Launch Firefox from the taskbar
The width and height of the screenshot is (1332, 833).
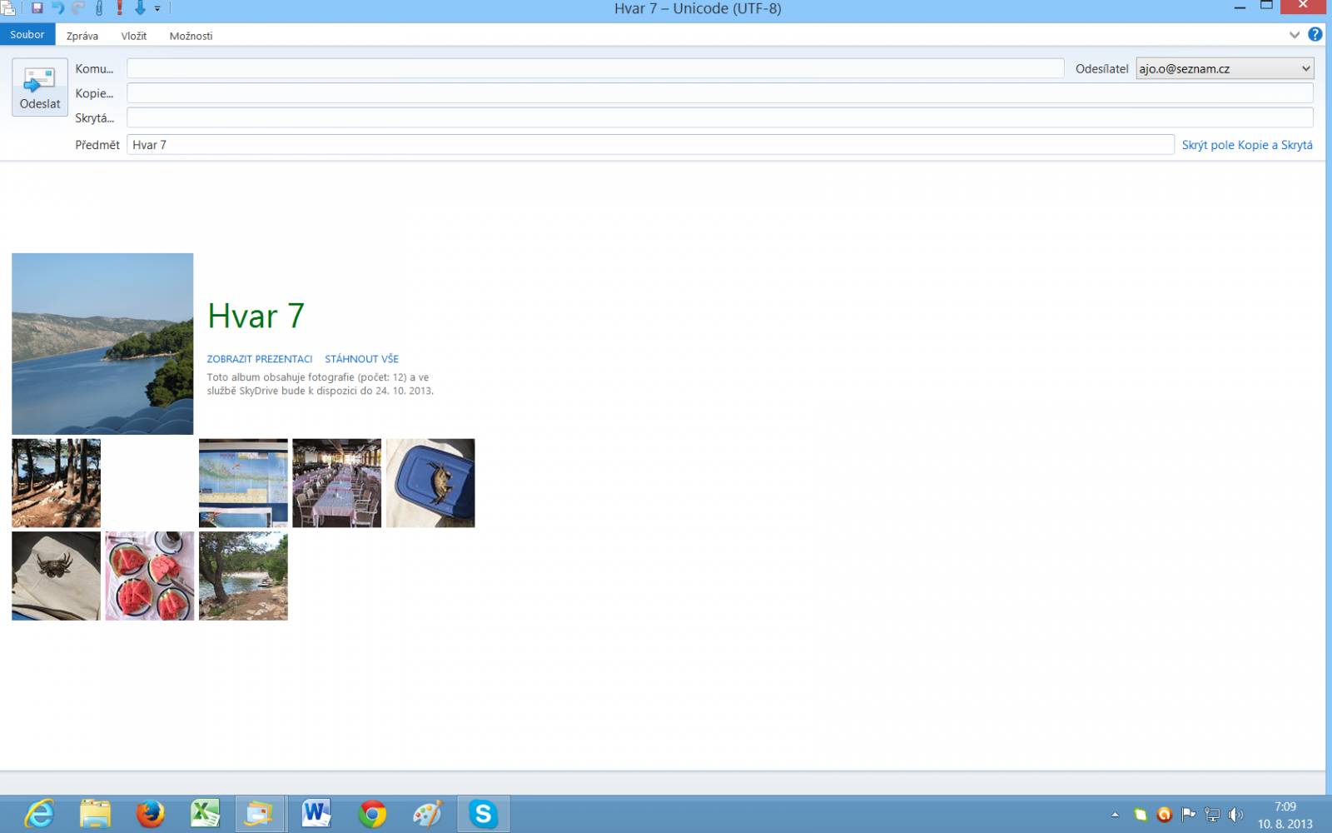coord(151,814)
